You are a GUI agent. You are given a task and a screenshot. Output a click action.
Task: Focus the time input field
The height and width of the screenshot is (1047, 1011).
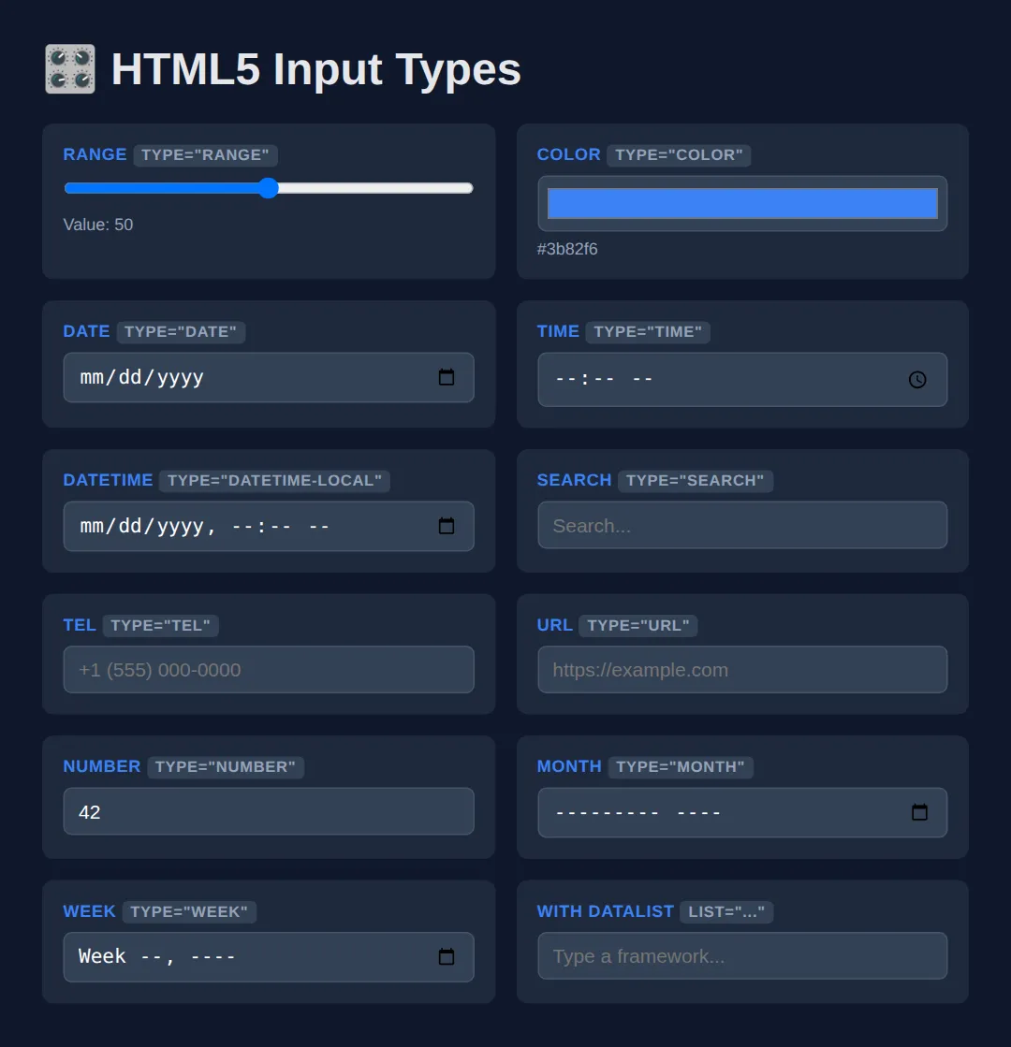click(x=742, y=380)
